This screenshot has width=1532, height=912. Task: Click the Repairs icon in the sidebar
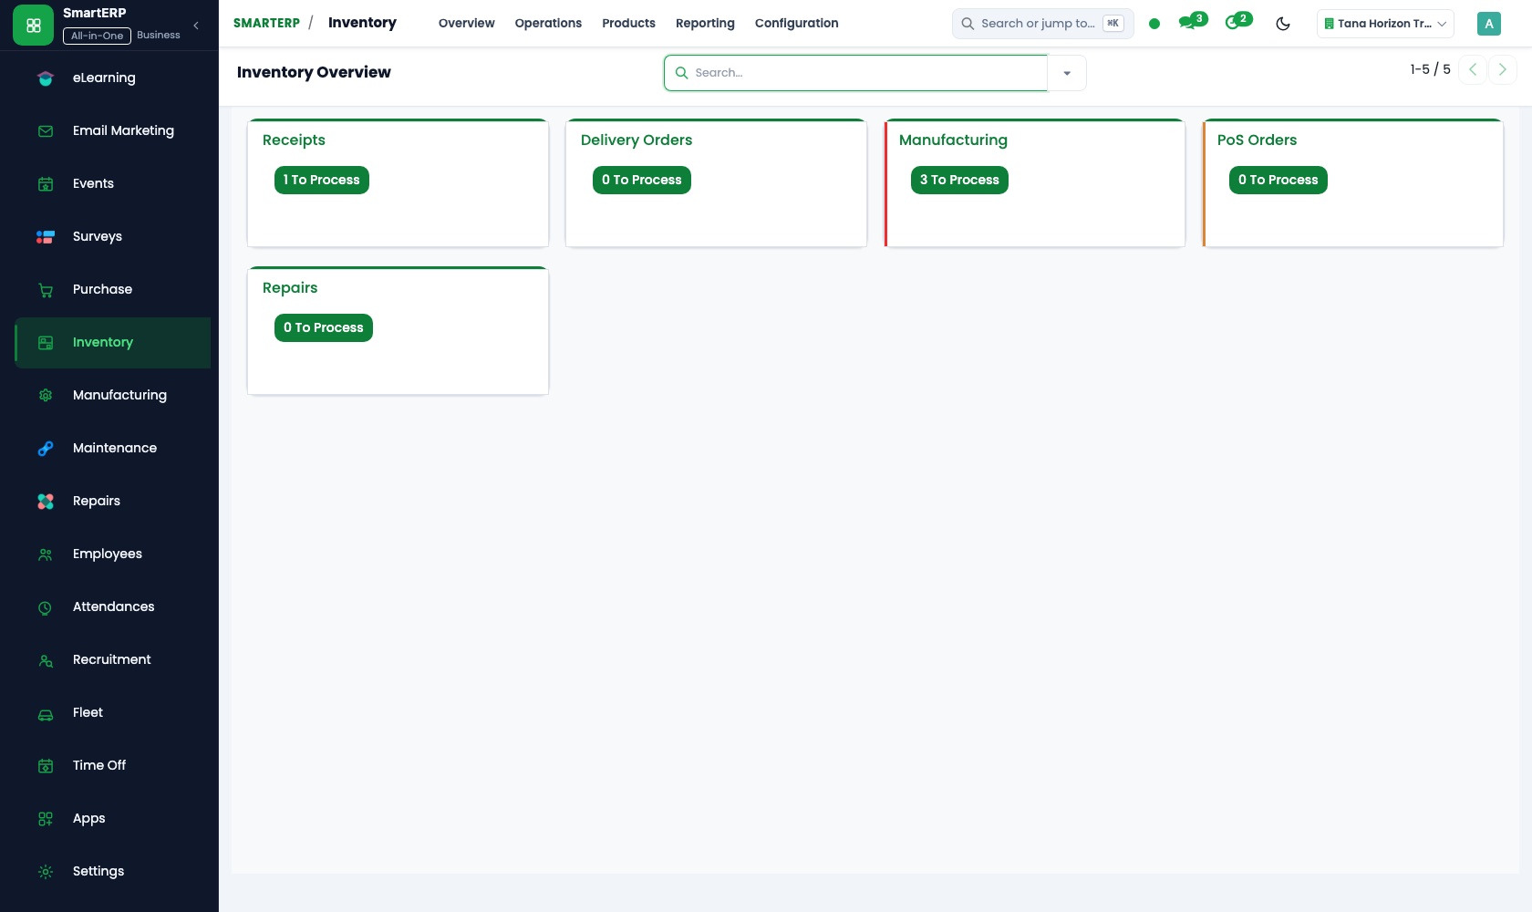click(x=46, y=502)
